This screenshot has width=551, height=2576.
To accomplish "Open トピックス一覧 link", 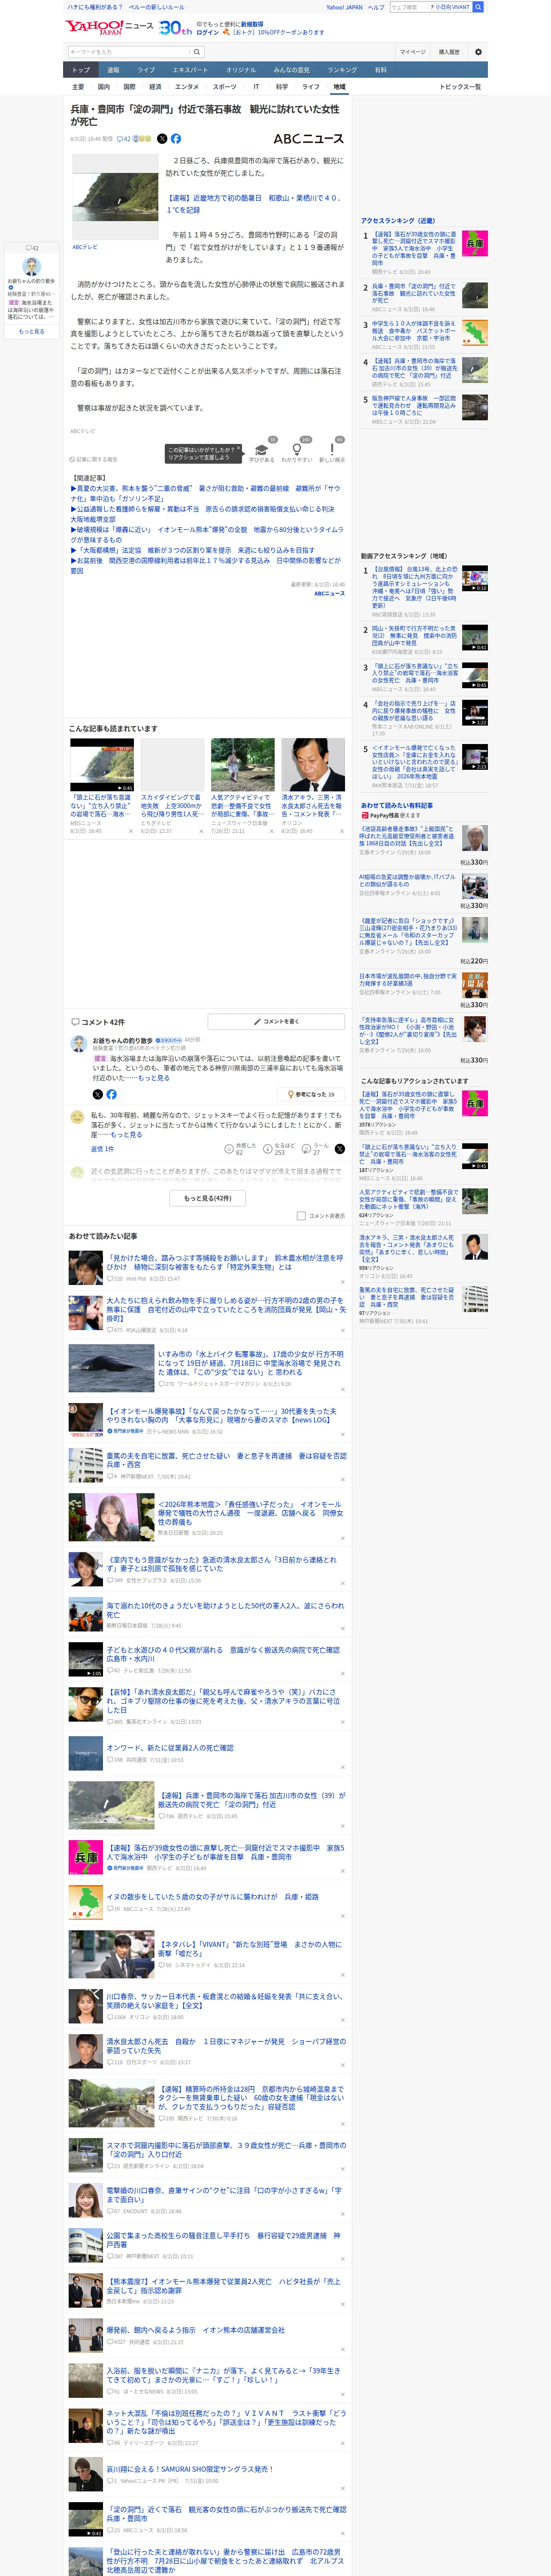I will tap(460, 87).
